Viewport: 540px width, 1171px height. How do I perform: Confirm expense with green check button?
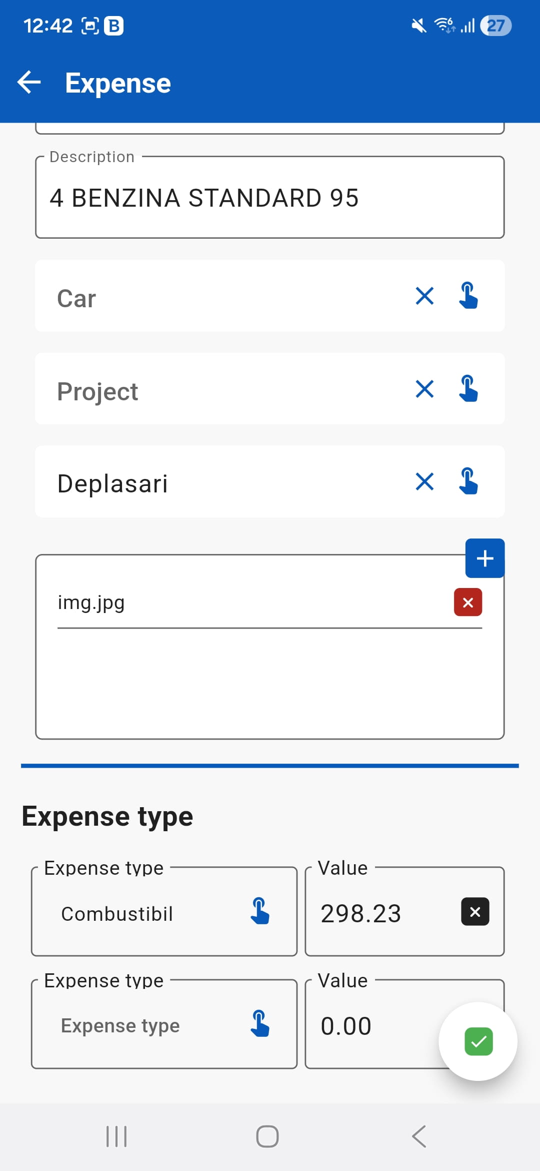(x=478, y=1041)
